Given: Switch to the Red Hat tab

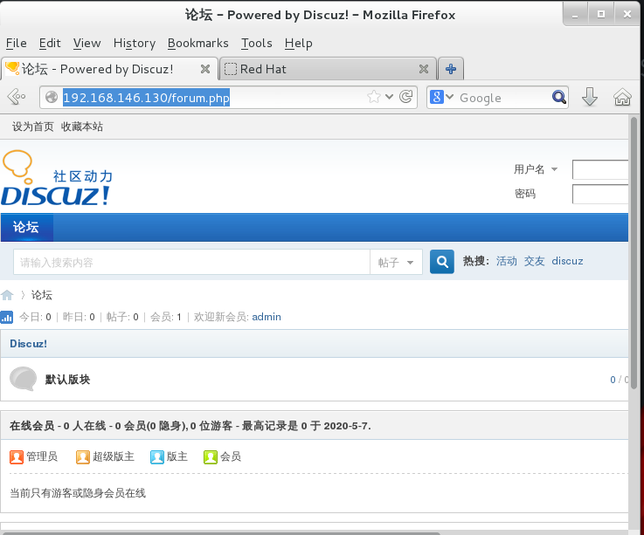Looking at the screenshot, I should tap(328, 69).
